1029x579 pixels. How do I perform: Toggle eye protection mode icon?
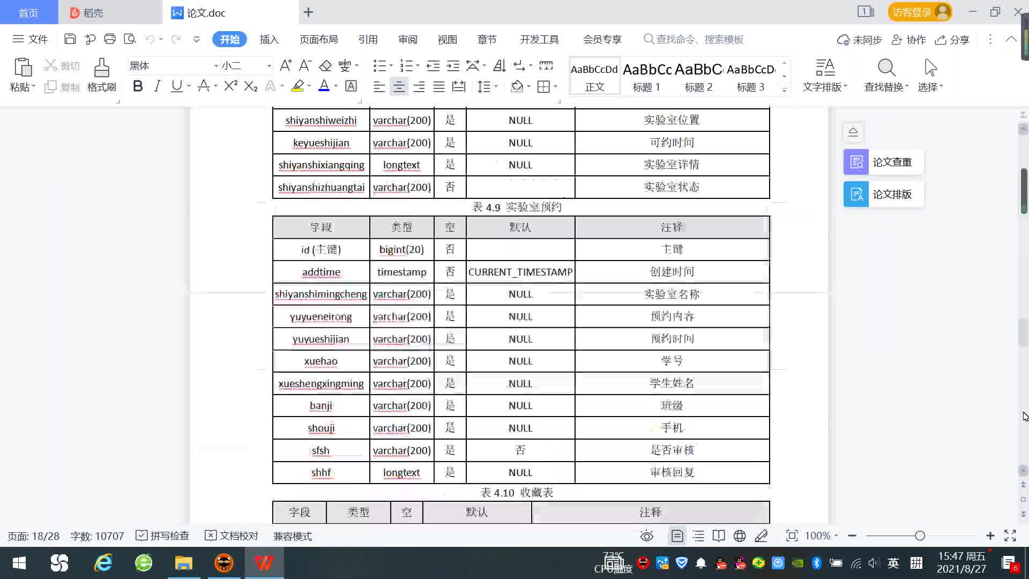point(647,536)
